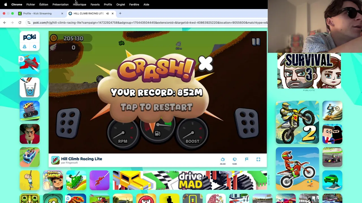Open the Poki user profile icon
This screenshot has width=362, height=203.
click(x=25, y=47)
